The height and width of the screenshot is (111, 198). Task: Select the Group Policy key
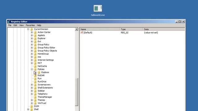(43, 44)
